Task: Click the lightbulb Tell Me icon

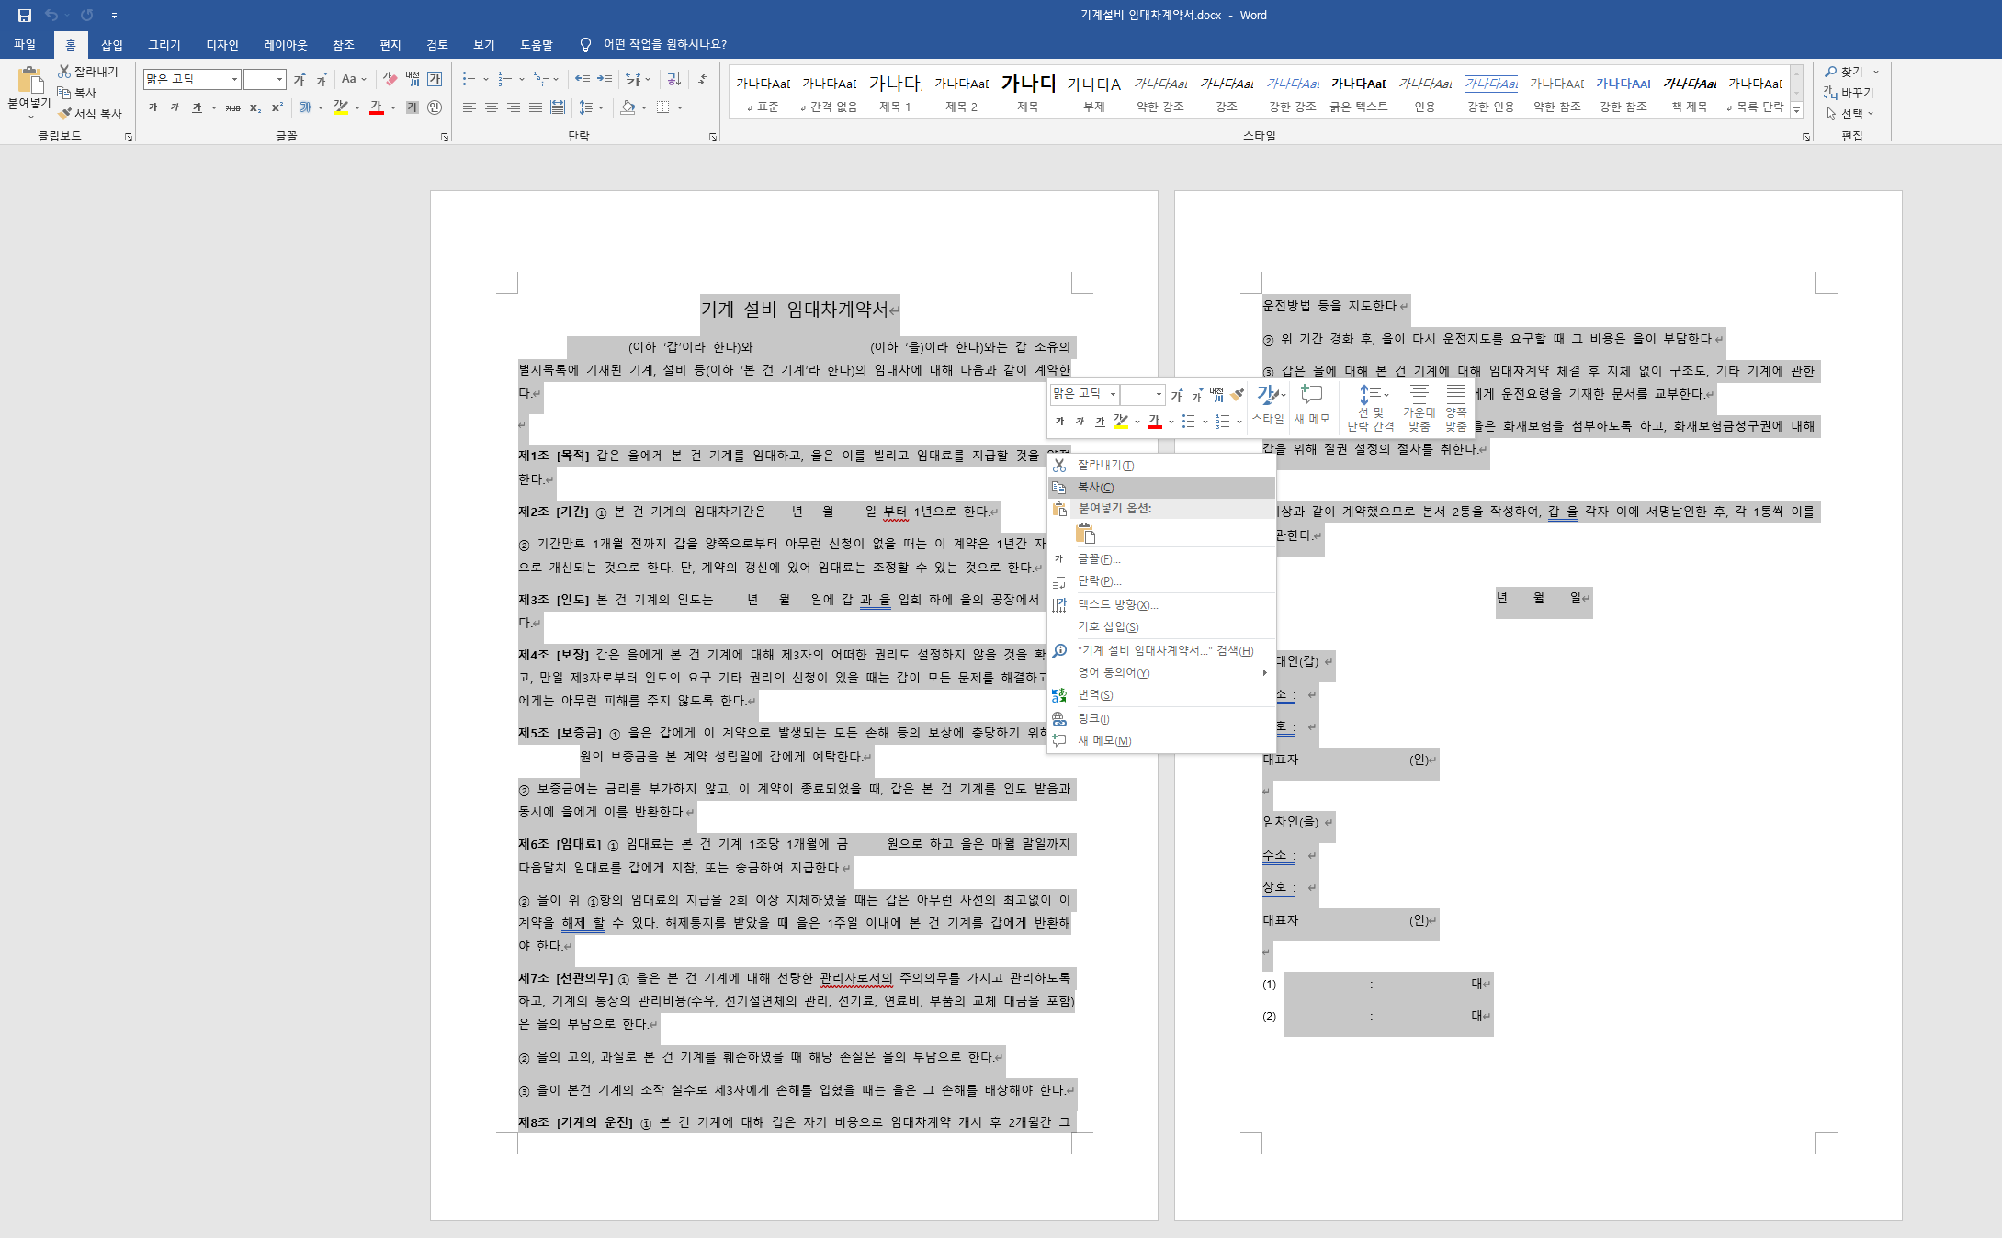Action: click(585, 44)
